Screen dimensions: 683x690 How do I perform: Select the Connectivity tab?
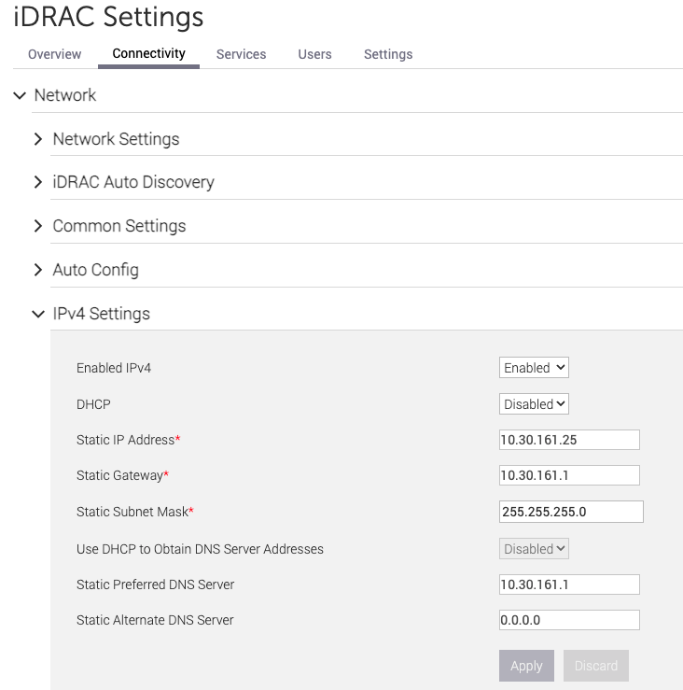148,53
